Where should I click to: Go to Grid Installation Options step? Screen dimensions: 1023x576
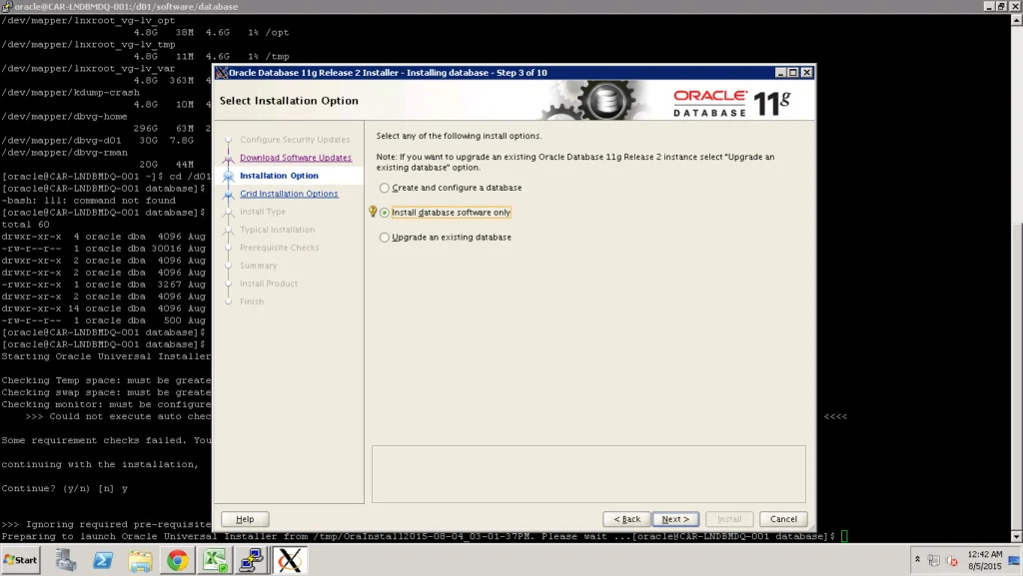[289, 194]
